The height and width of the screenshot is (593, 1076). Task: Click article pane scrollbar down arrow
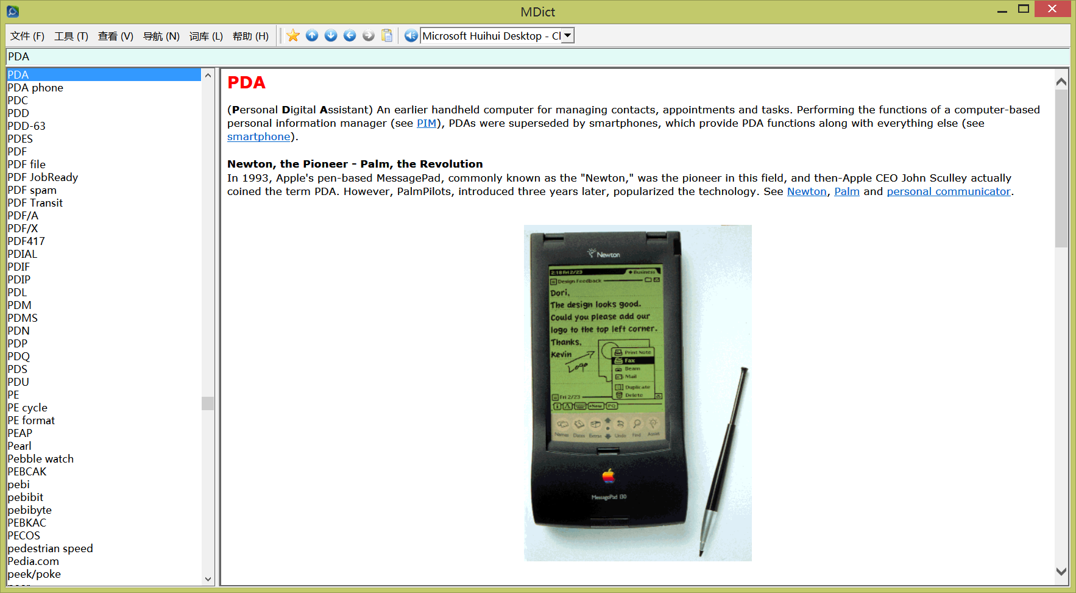(1061, 572)
